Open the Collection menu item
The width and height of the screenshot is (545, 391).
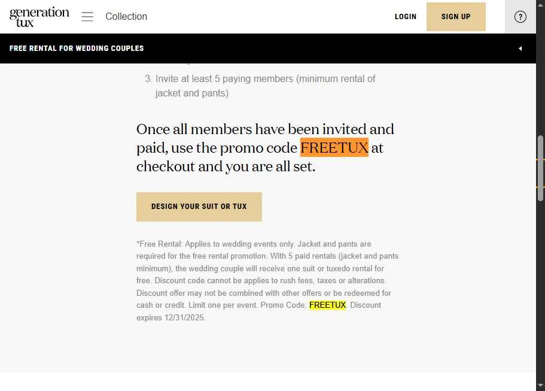click(126, 17)
